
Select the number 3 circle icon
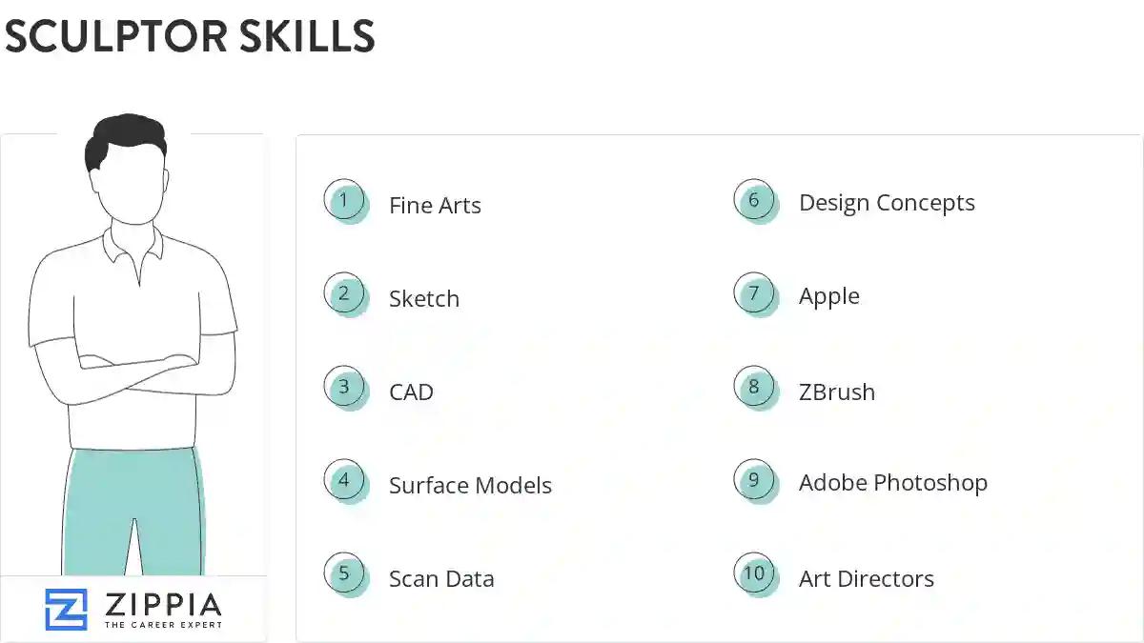coord(344,388)
